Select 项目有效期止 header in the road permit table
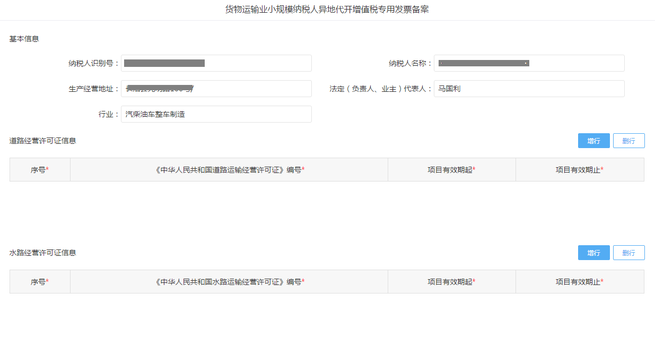Viewport: 655px width, 345px height. click(579, 170)
